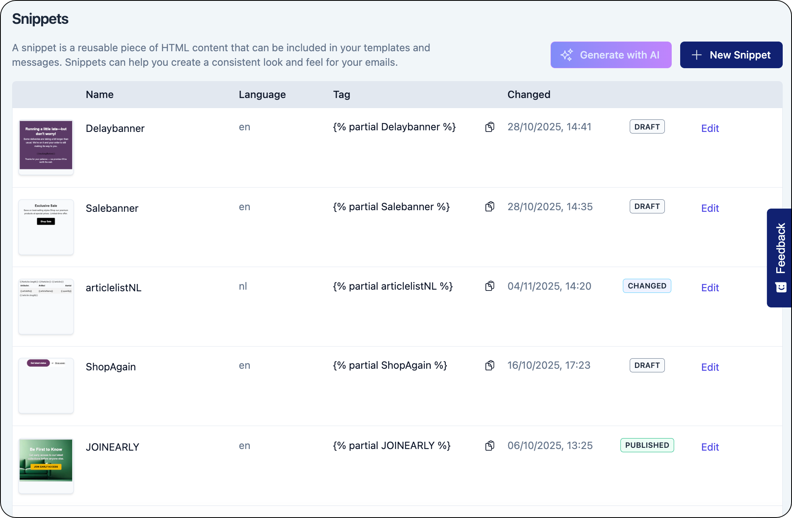Open the Delaybanner preview thumbnail
This screenshot has width=792, height=518.
pyautogui.click(x=46, y=147)
